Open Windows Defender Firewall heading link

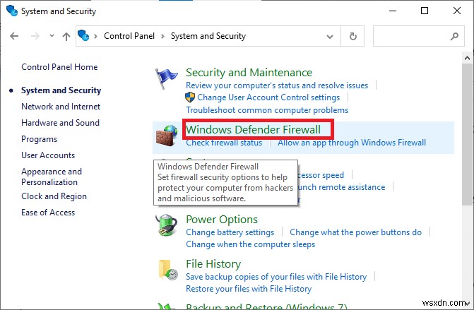(253, 129)
